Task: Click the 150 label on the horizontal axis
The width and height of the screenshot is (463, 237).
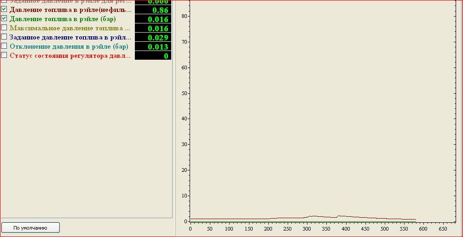Action: click(x=249, y=229)
